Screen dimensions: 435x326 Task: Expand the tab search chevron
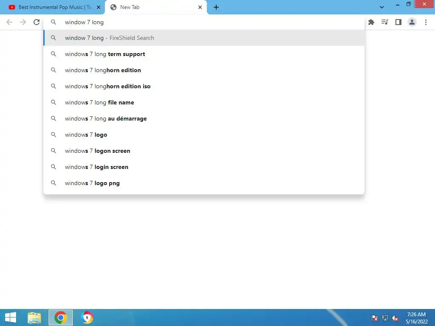click(382, 7)
